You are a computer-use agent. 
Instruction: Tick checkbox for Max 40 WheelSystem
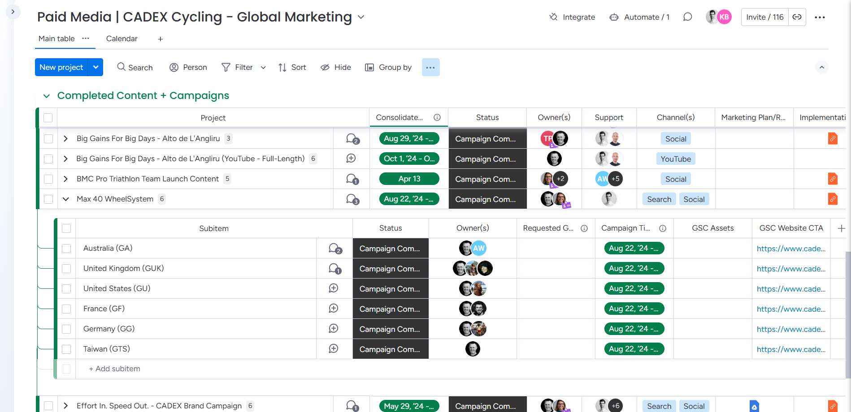[x=48, y=199]
